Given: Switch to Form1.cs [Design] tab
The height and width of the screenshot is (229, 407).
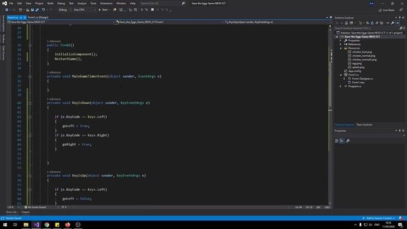Looking at the screenshot, I should tap(38, 17).
